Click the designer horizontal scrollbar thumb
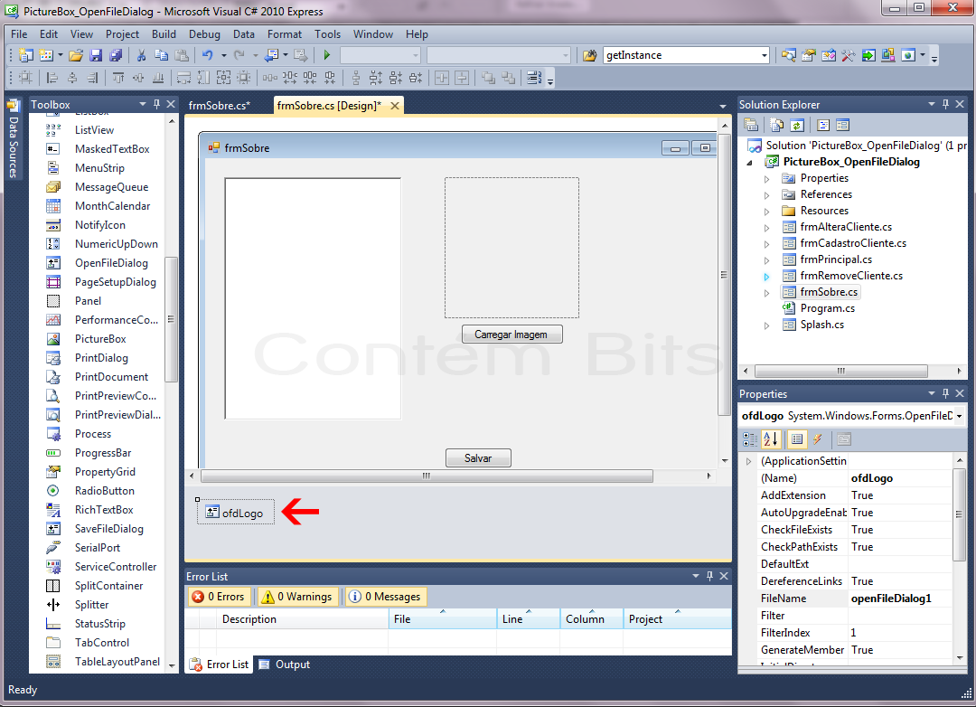The height and width of the screenshot is (707, 976). [x=427, y=476]
